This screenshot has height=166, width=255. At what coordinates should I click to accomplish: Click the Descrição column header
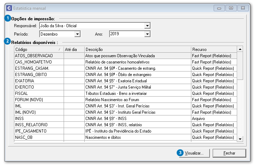137,50
